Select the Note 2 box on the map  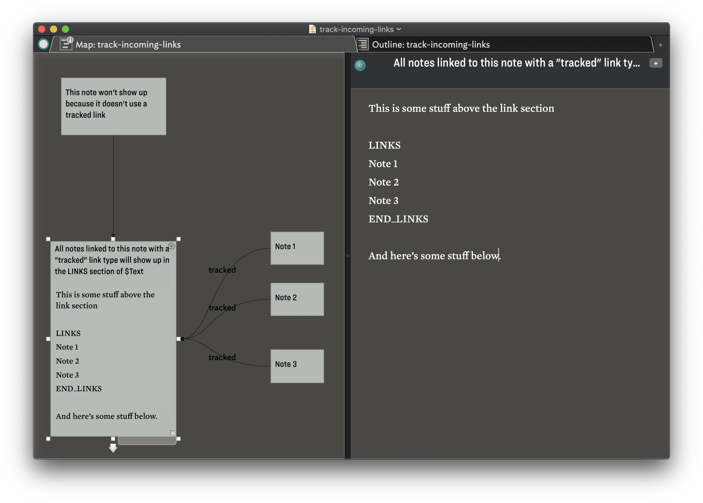pyautogui.click(x=297, y=299)
